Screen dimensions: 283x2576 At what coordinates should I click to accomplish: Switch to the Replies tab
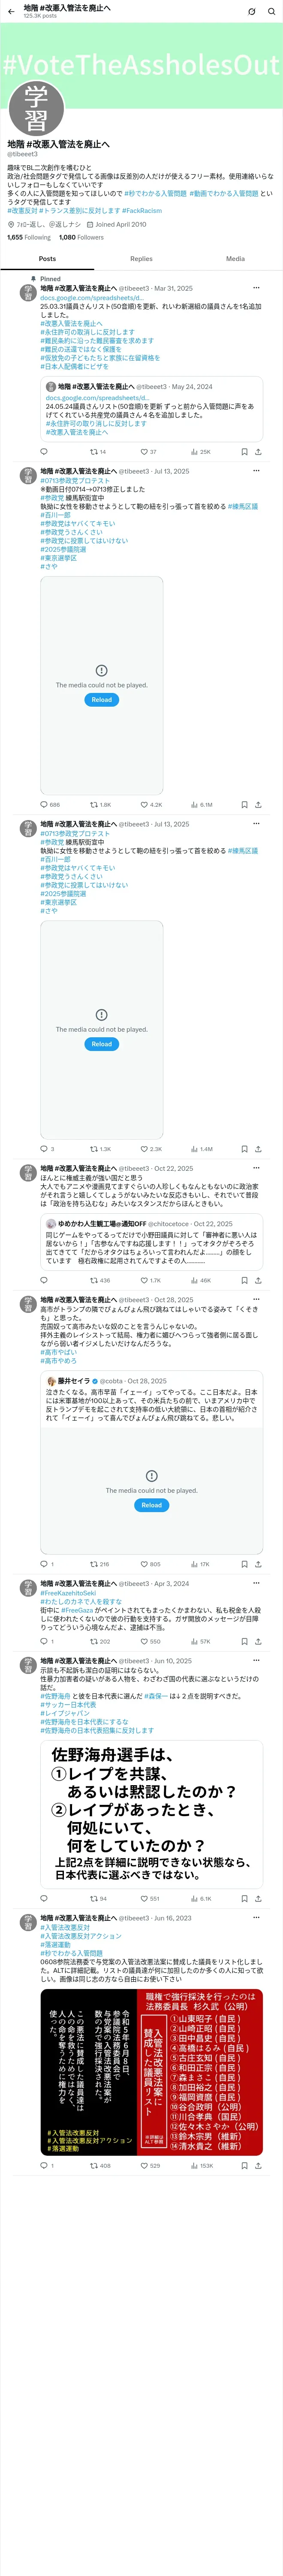coord(141,258)
